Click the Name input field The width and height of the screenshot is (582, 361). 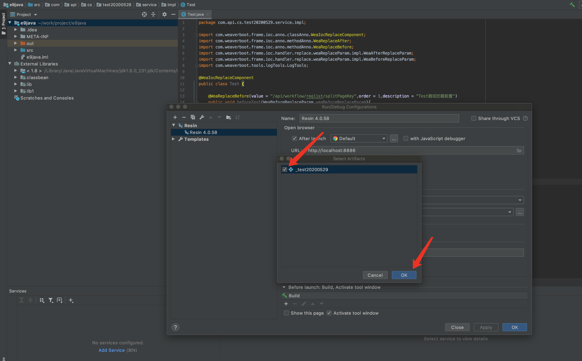(x=379, y=118)
